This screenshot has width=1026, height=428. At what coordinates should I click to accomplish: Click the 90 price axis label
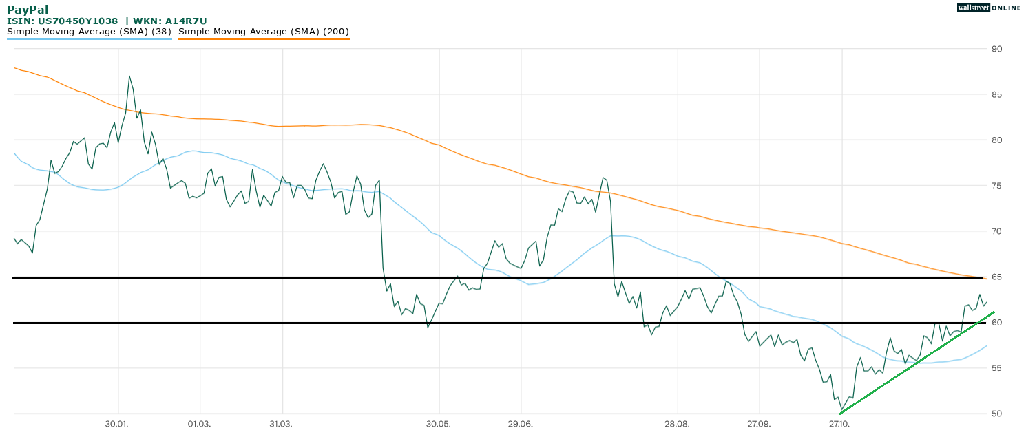pyautogui.click(x=996, y=49)
